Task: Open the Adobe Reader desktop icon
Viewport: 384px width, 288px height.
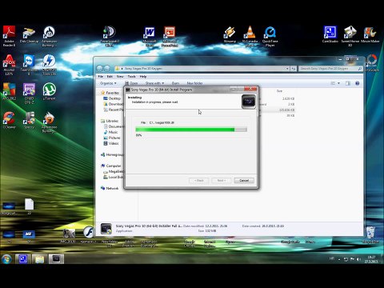Action: tap(9, 36)
